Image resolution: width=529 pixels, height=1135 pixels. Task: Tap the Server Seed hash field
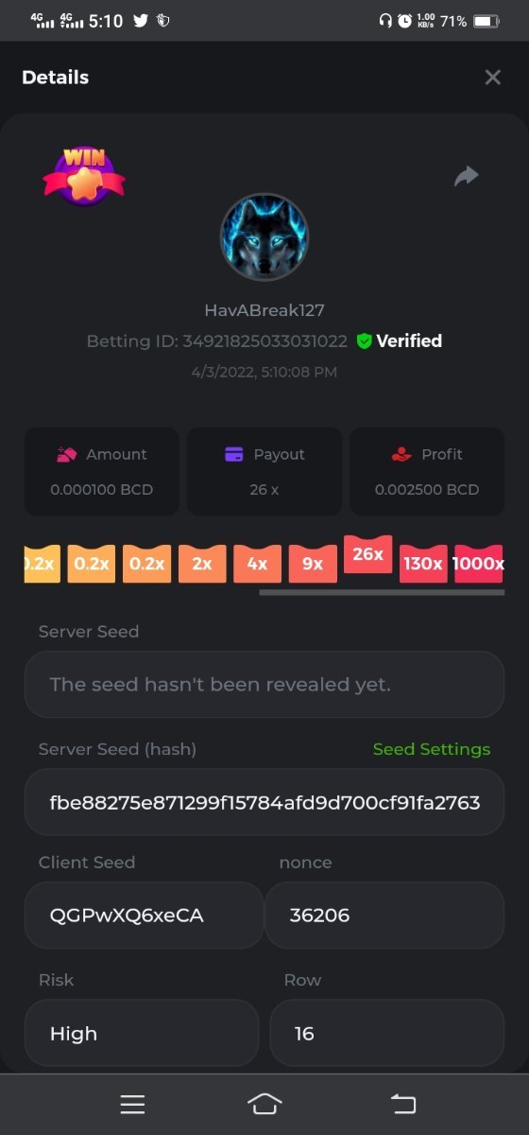(264, 802)
